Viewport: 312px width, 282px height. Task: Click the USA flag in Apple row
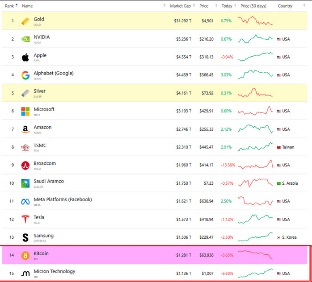tap(278, 57)
